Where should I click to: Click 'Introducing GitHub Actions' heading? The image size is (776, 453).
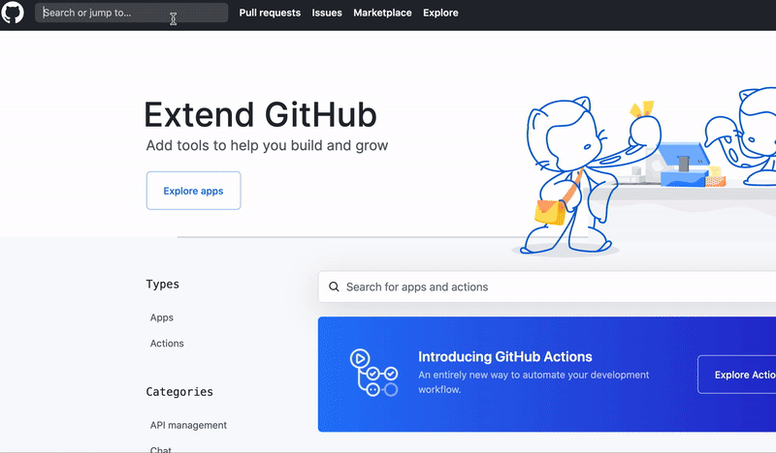click(504, 356)
